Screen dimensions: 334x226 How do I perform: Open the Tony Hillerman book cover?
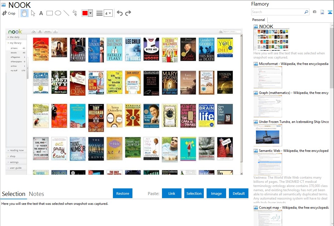click(96, 118)
